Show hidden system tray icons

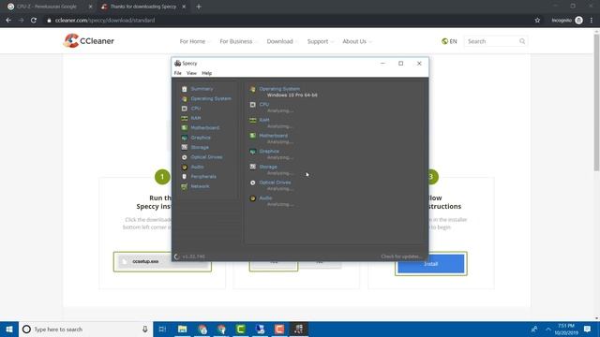[548, 329]
